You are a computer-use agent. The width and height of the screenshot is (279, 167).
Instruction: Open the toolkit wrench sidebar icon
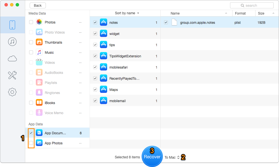pyautogui.click(x=12, y=75)
